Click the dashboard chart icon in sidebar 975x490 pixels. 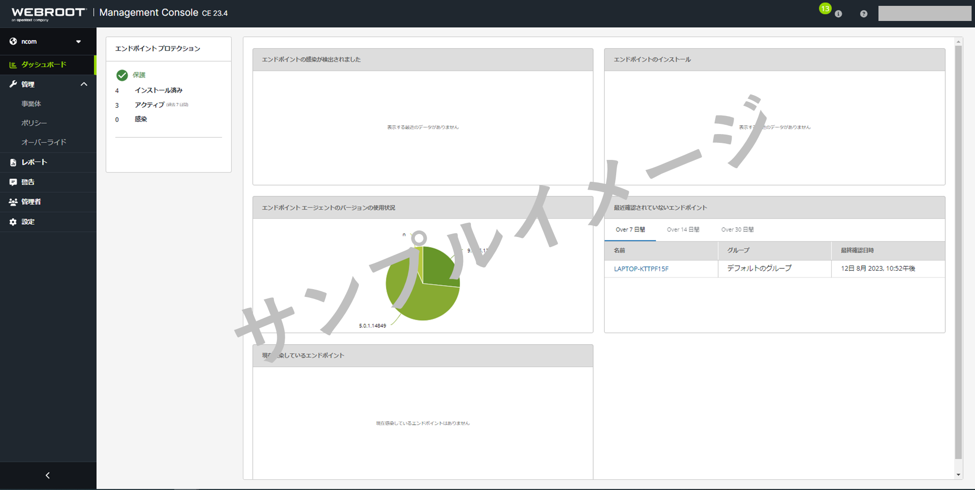[13, 65]
